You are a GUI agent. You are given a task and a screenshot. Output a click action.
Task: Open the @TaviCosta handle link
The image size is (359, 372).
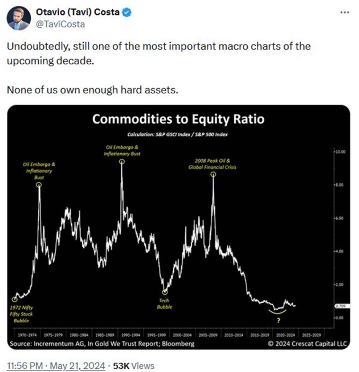pyautogui.click(x=60, y=24)
